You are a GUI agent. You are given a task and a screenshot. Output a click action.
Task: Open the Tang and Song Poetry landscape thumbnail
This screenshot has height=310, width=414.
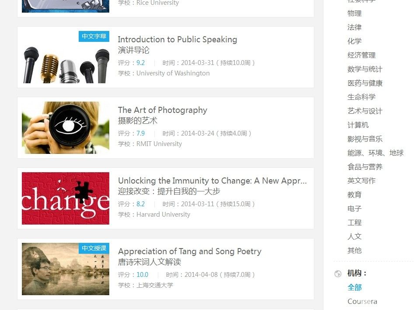(66, 269)
